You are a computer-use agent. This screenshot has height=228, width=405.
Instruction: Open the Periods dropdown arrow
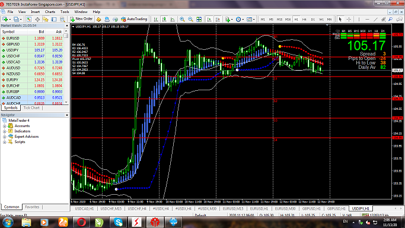[x=243, y=20]
